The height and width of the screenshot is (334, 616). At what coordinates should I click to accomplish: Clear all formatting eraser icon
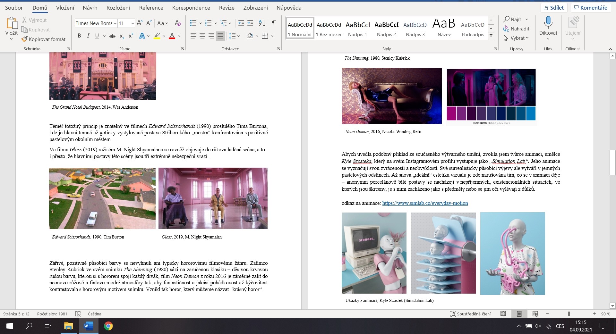tap(178, 23)
